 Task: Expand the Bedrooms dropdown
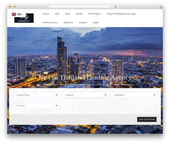click(x=134, y=95)
